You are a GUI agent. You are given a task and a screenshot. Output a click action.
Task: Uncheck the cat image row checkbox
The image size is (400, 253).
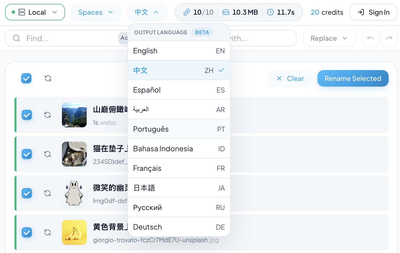click(27, 154)
